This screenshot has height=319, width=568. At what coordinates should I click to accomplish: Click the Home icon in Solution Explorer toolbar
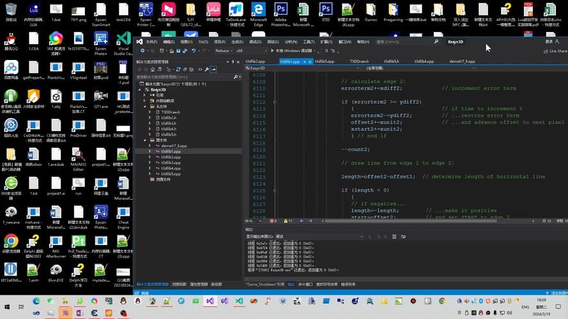coord(153,69)
